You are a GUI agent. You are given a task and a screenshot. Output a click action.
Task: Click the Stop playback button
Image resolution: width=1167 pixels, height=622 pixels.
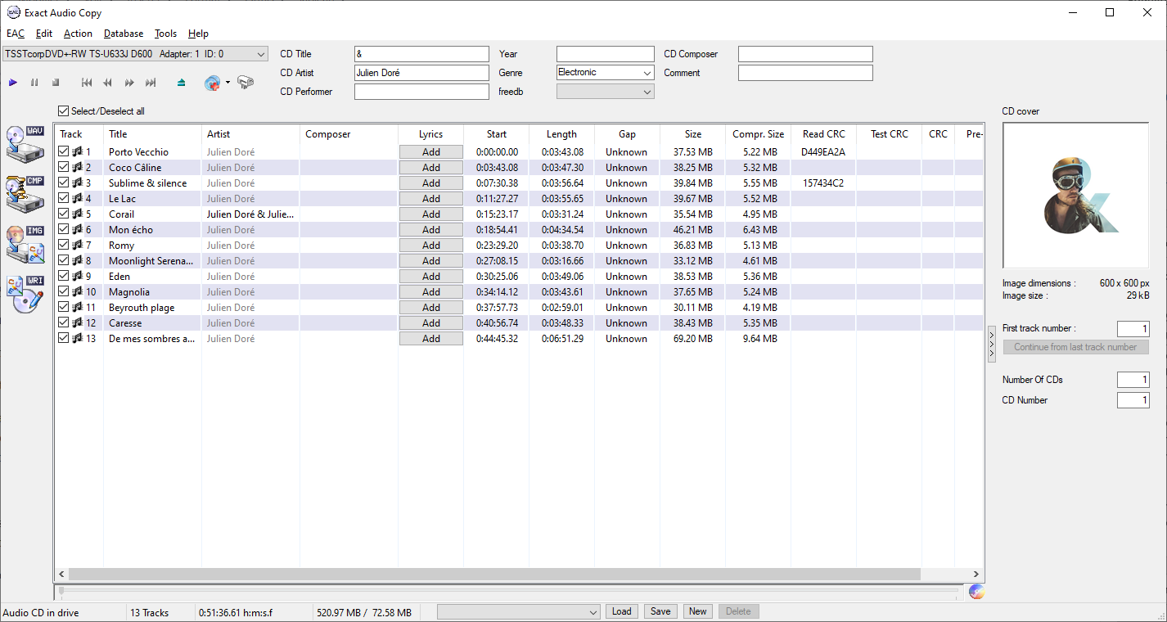(x=56, y=83)
